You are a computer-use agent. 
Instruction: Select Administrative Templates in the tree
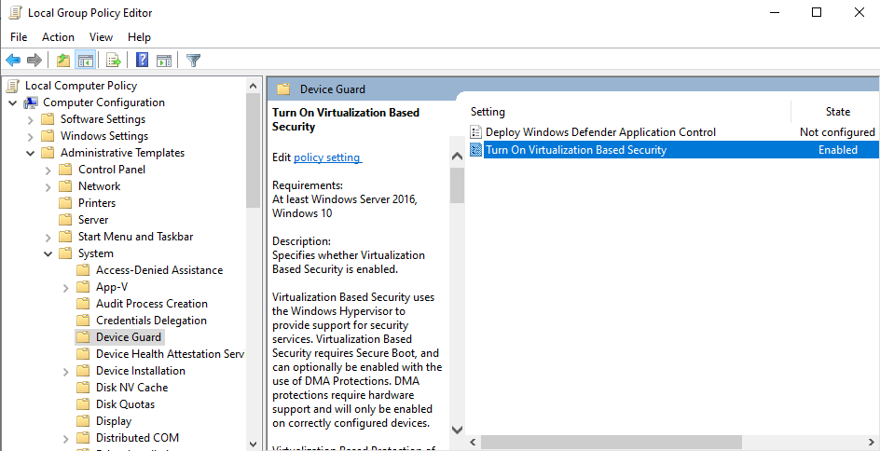(x=122, y=153)
